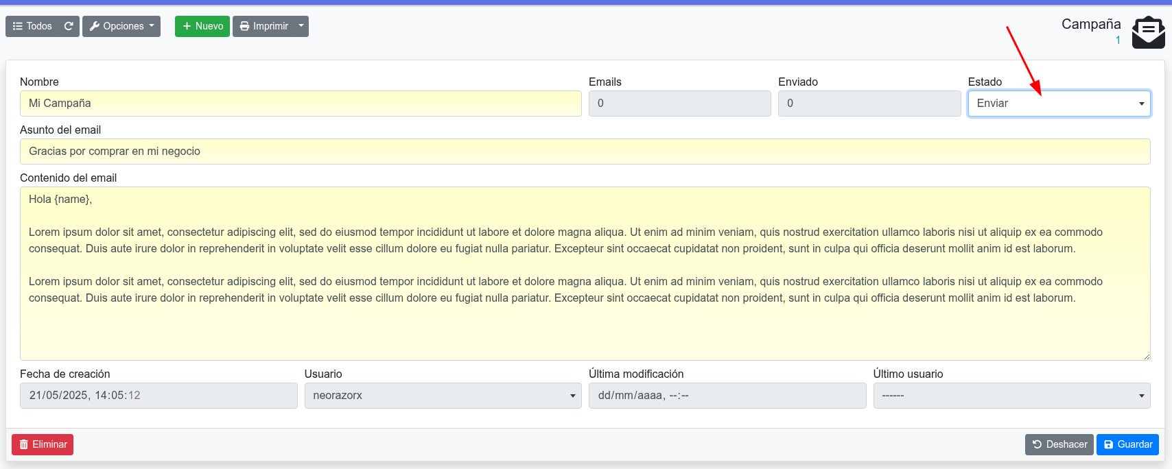Click the Imprimir print button
The width and height of the screenshot is (1172, 469).
coord(263,26)
